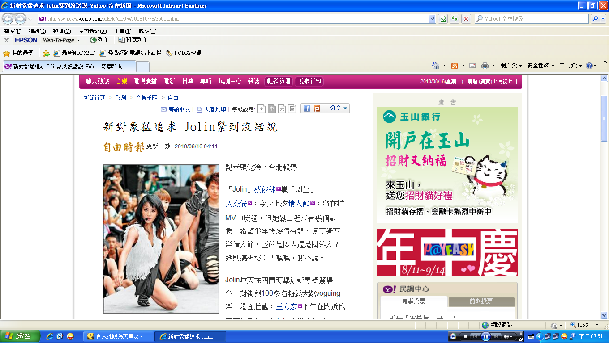
Task: Toggle the compatibility view icon
Action: click(x=443, y=19)
